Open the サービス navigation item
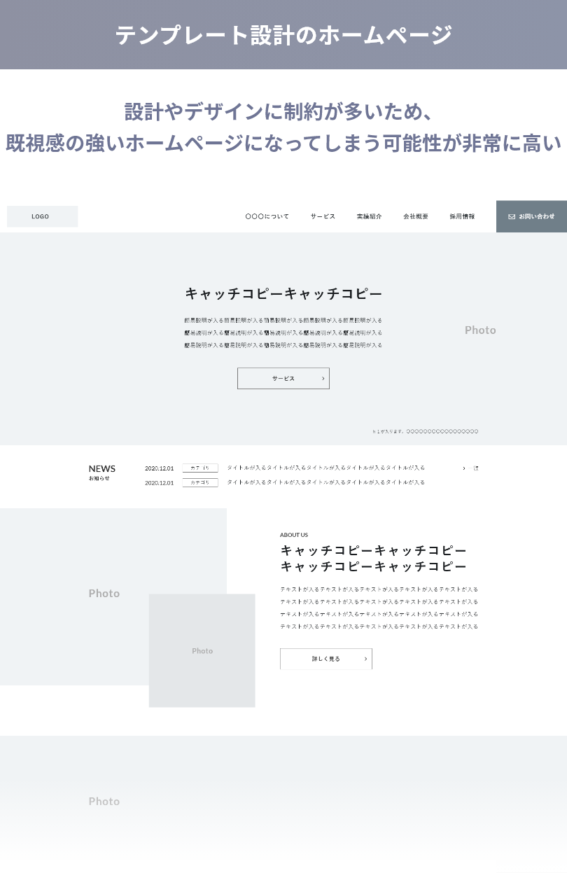 pyautogui.click(x=323, y=216)
